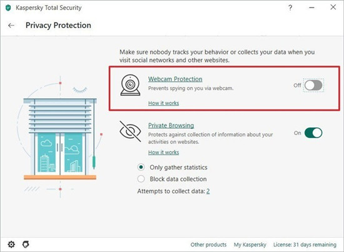Viewport: 344px width, 252px height.
Task: Open How it works under Private Browsing
Action: pos(163,152)
